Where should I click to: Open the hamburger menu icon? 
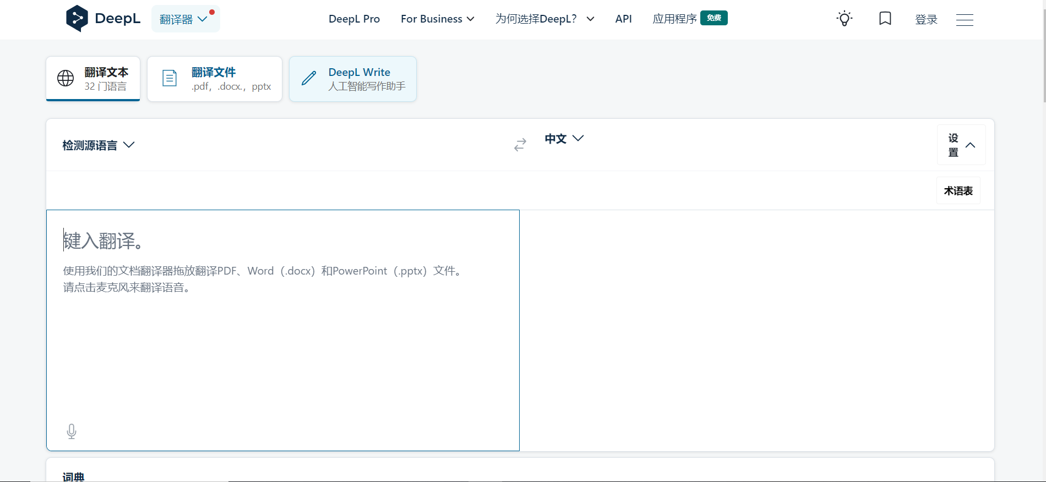point(965,20)
